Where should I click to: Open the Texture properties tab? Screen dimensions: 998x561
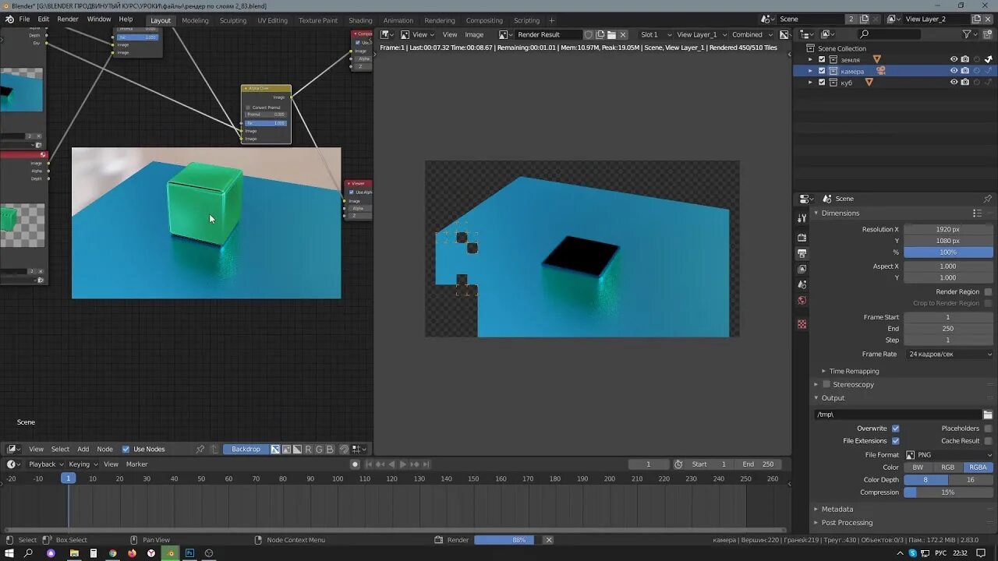coord(802,324)
